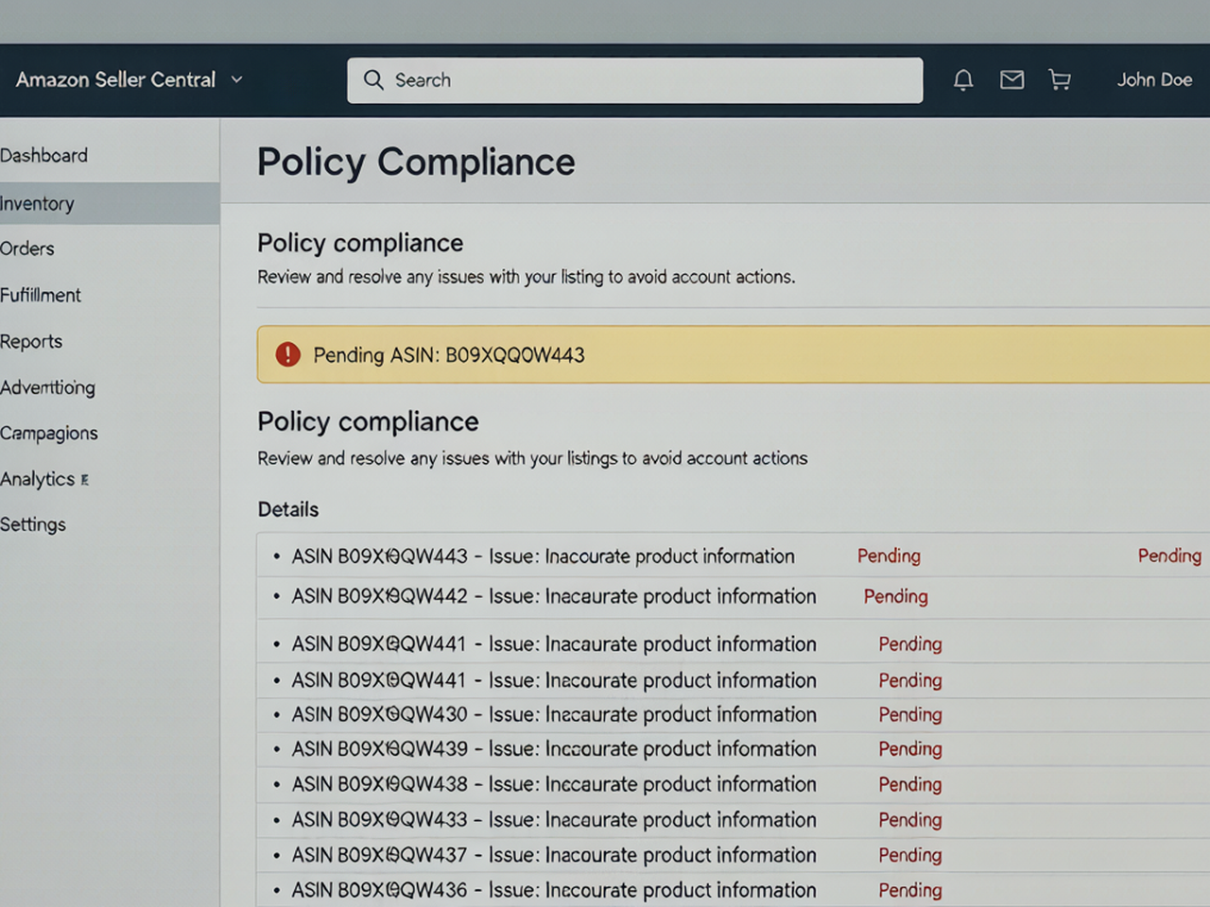Viewport: 1210px width, 907px height.
Task: Select the Advertising sidebar item
Action: (x=47, y=387)
